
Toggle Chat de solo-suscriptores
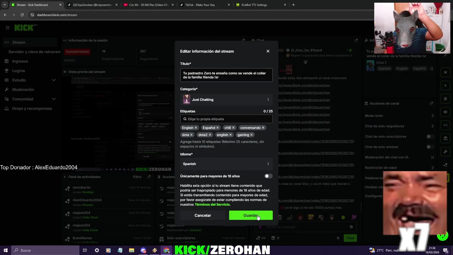click(x=430, y=137)
